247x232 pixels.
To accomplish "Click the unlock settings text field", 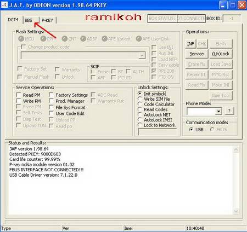I will [x=158, y=132].
